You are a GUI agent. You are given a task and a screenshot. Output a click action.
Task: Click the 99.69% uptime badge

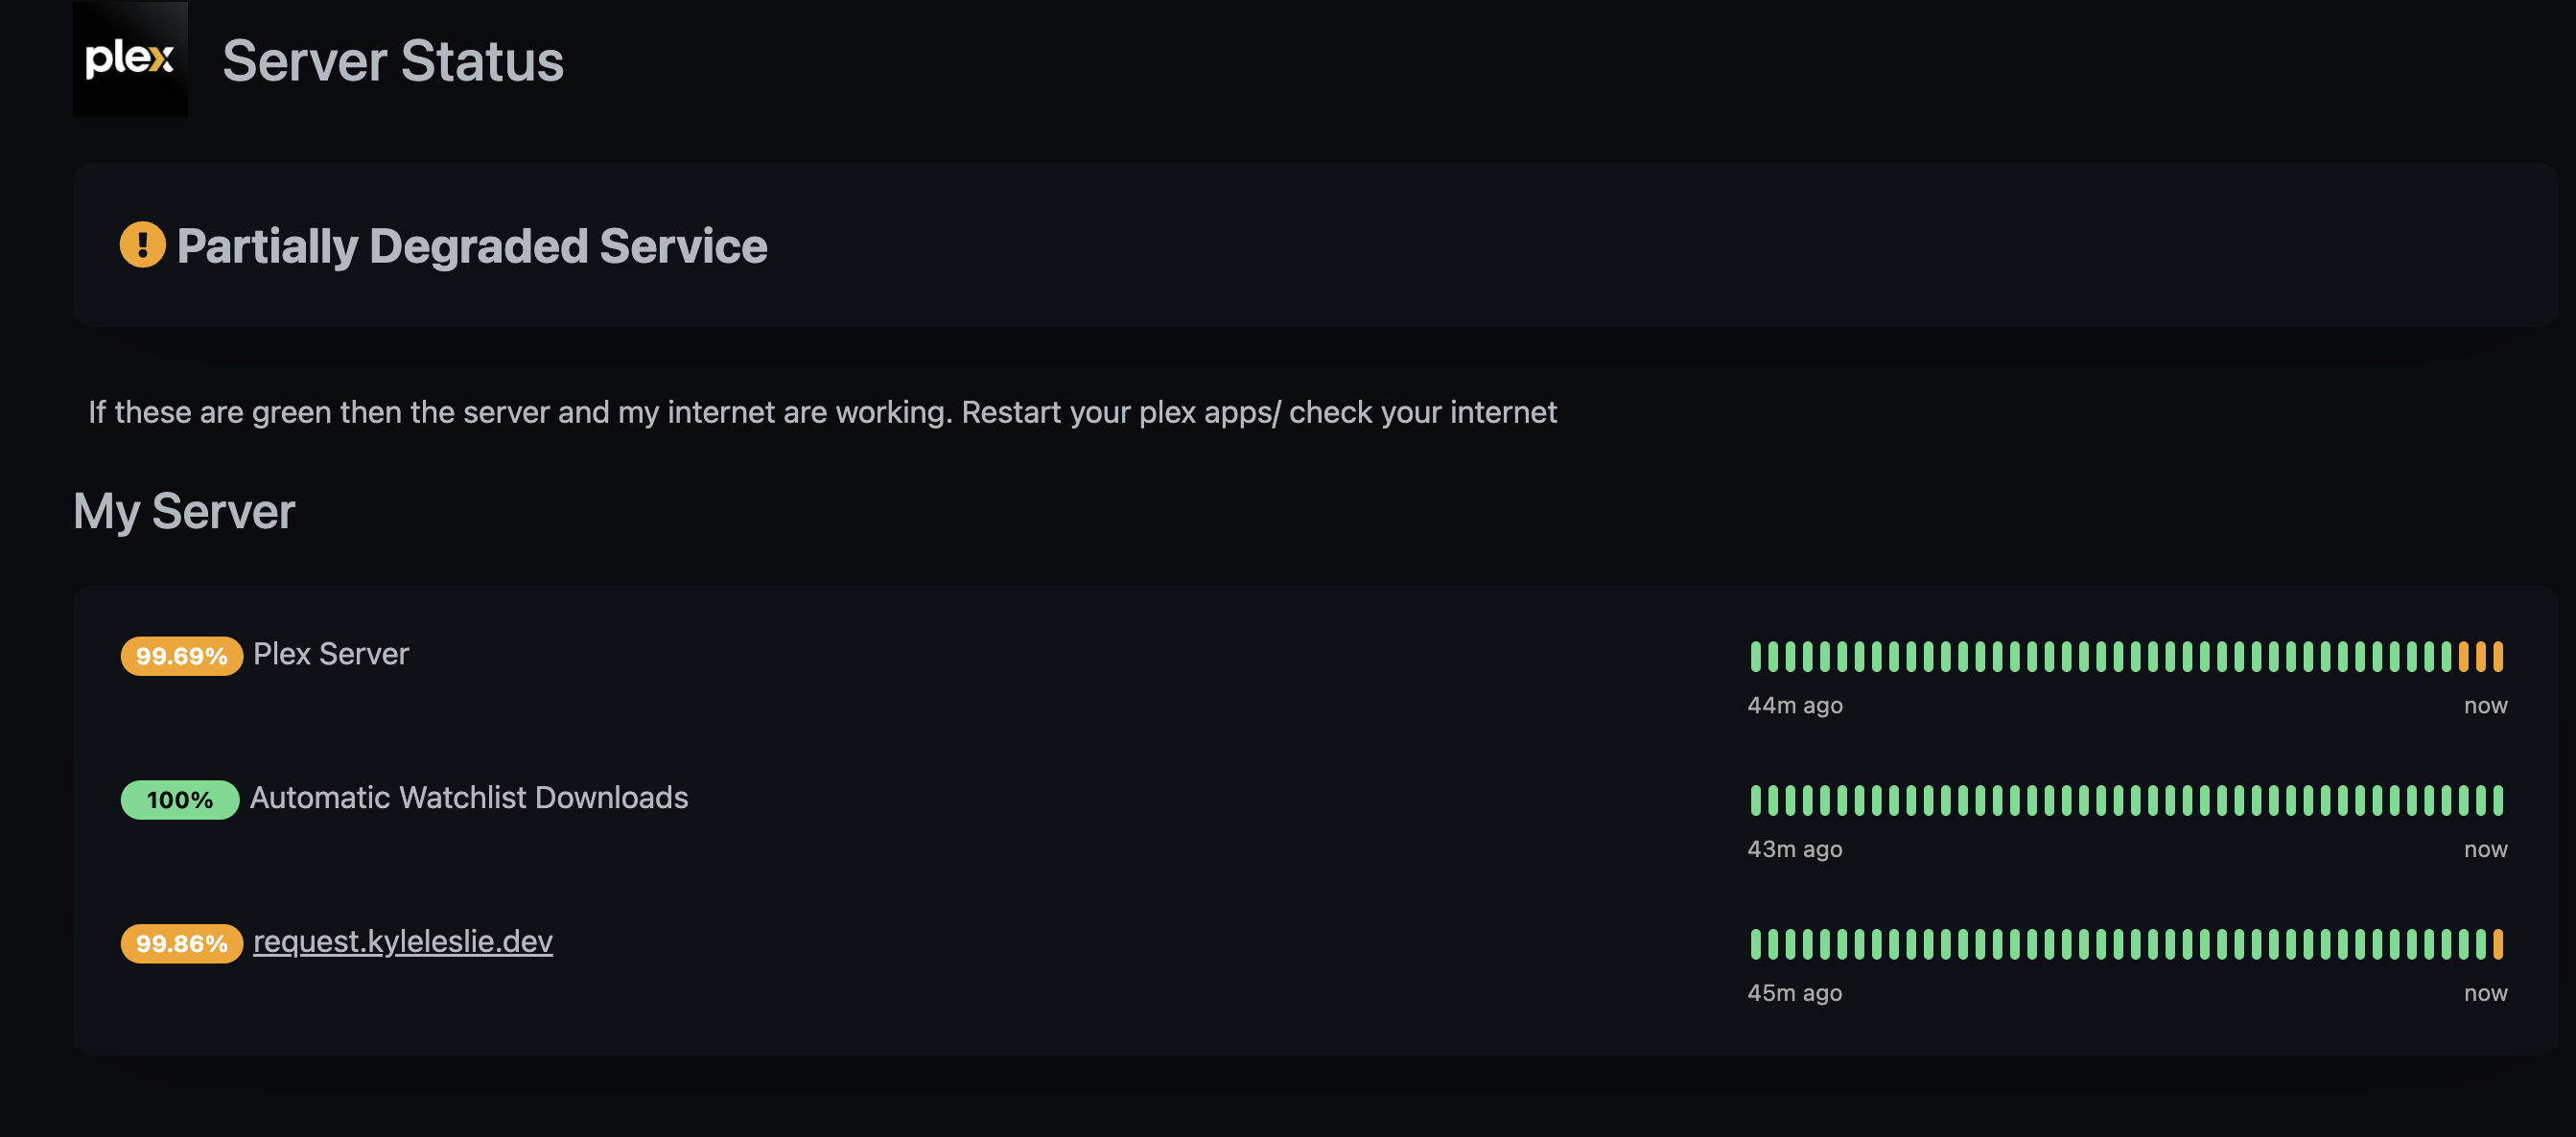[180, 657]
